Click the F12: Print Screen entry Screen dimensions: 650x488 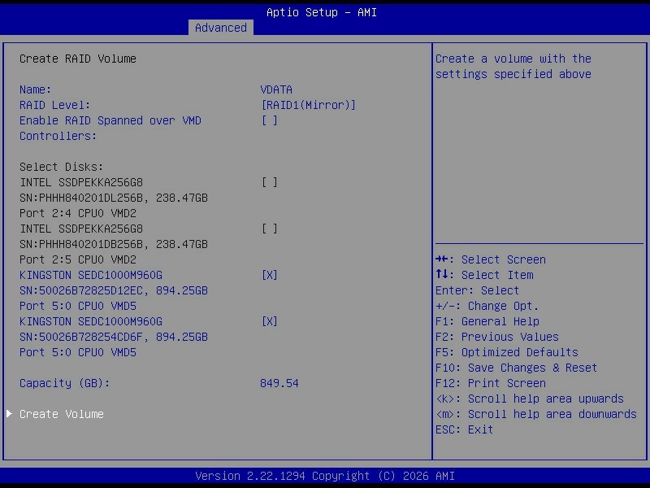coord(491,383)
